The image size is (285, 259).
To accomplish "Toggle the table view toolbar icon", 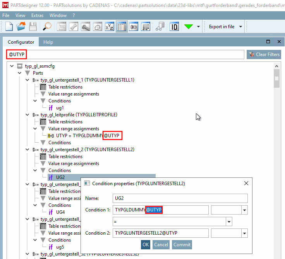I will click(122, 27).
